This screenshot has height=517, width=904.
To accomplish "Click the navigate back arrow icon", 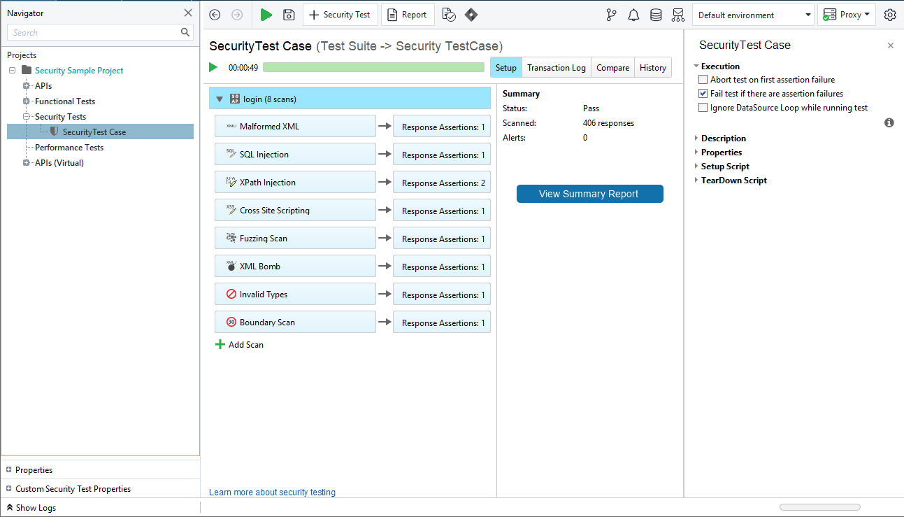I will 215,14.
